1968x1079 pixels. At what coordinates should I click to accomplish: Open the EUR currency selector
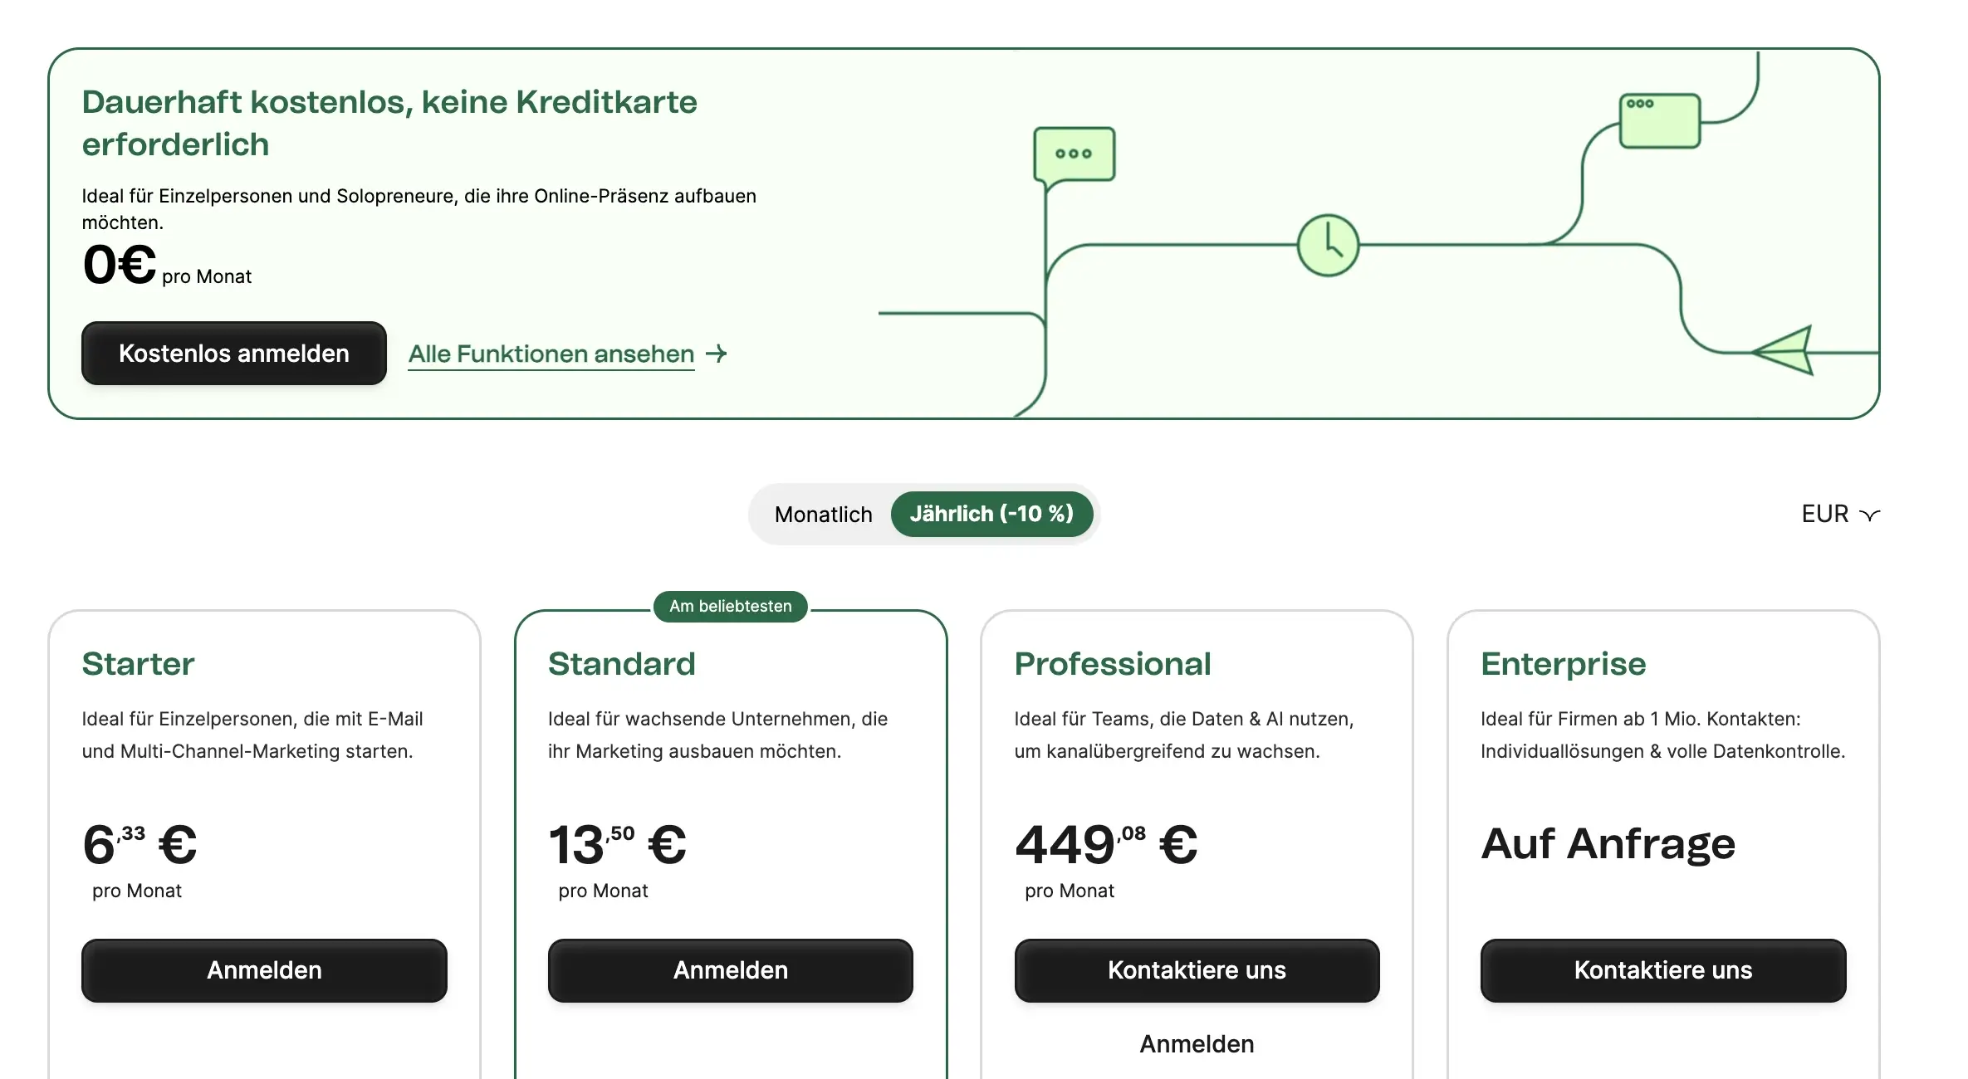point(1825,515)
